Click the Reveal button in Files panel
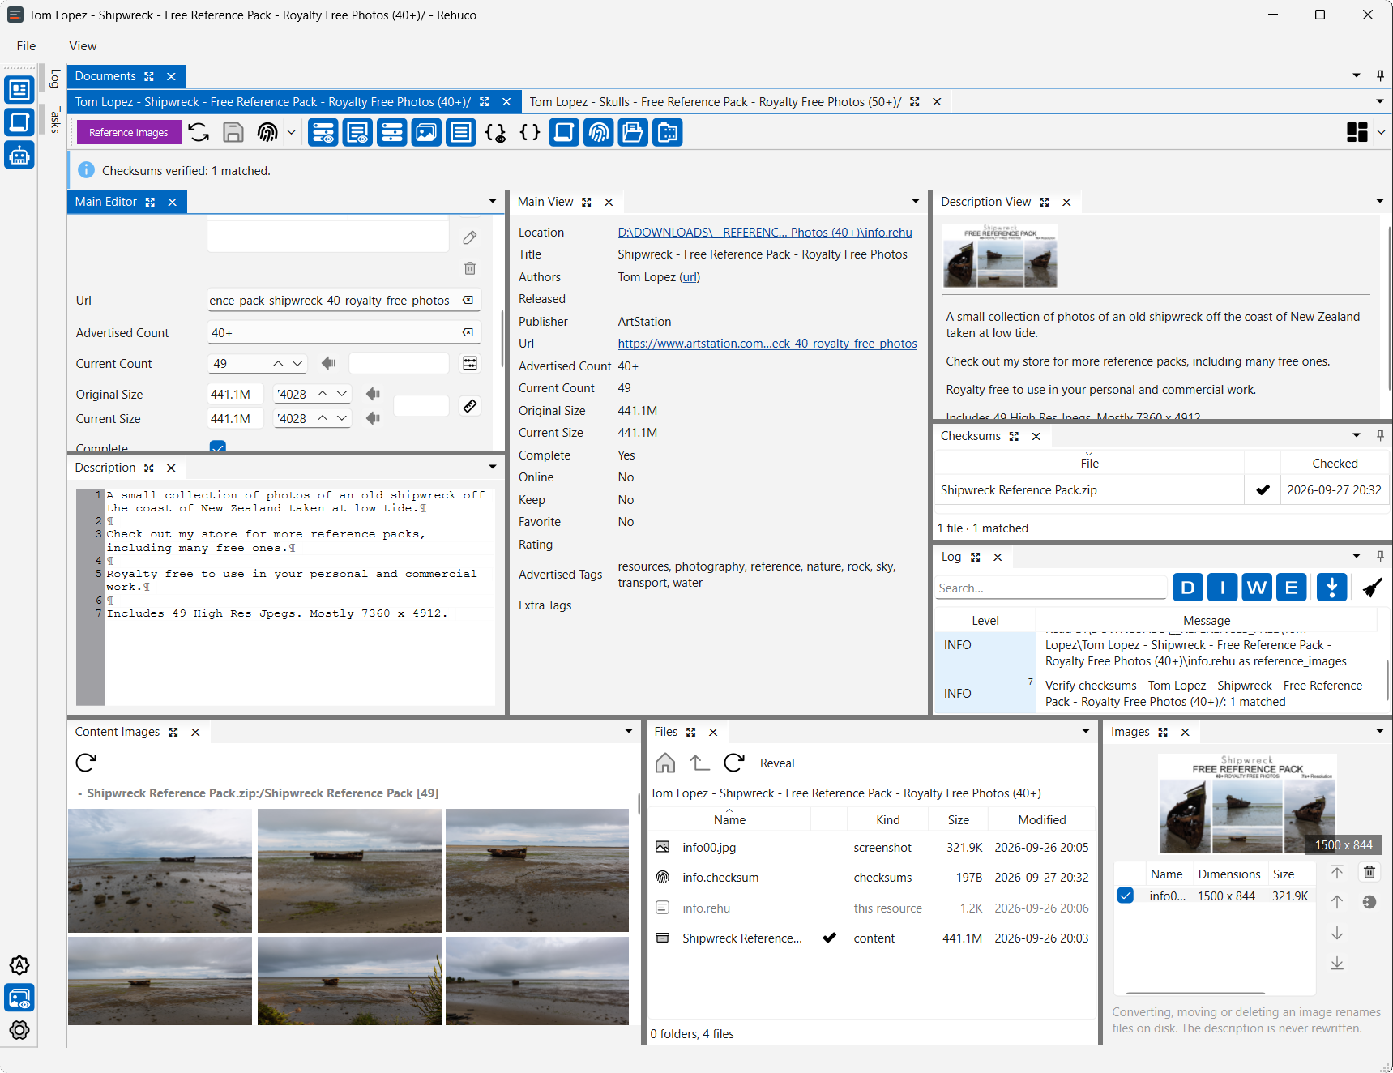This screenshot has width=1393, height=1073. pyautogui.click(x=777, y=763)
